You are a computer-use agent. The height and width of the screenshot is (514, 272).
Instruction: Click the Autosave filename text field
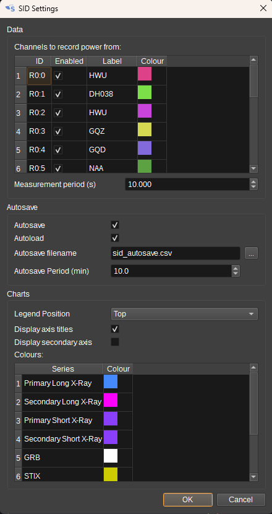[x=176, y=253]
